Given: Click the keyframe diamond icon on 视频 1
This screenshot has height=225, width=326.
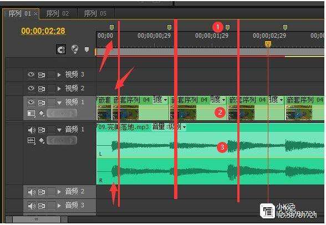Looking at the screenshot, I should [x=42, y=114].
